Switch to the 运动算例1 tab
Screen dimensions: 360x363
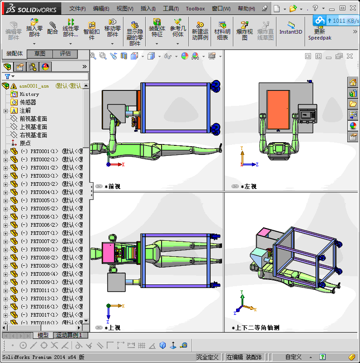pos(69,335)
